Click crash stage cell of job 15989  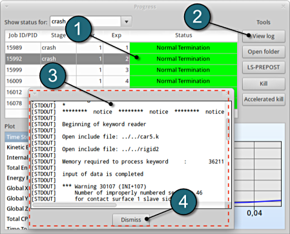click(x=58, y=48)
